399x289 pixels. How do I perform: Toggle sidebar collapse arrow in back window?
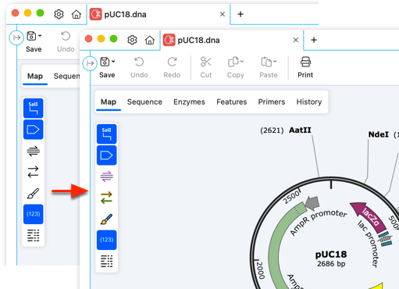tap(16, 37)
